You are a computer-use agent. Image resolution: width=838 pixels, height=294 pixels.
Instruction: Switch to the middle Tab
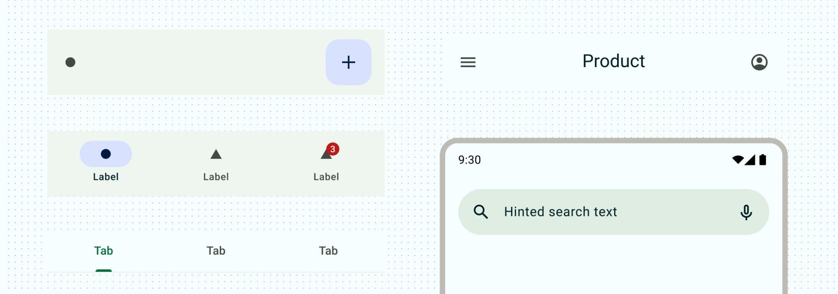216,251
